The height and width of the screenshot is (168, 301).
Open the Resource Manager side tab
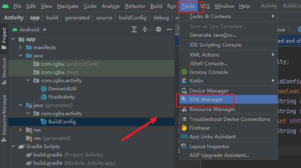tap(4, 118)
